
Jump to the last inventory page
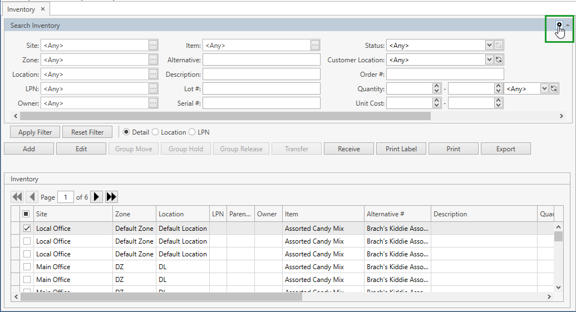pyautogui.click(x=111, y=197)
